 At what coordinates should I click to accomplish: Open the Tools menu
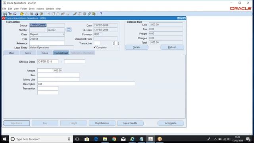[32, 9]
